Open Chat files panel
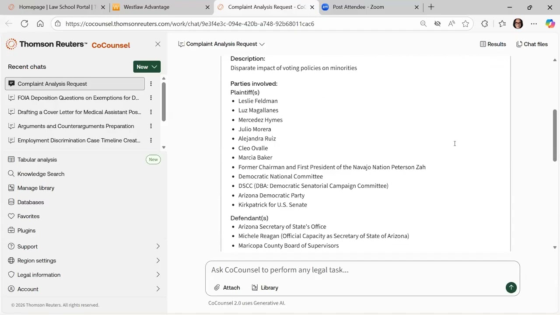The height and width of the screenshot is (315, 560). [532, 44]
